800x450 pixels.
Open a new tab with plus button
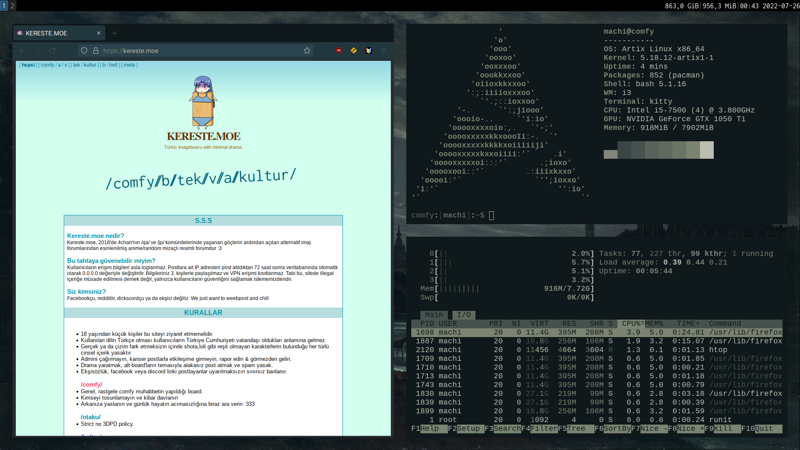pyautogui.click(x=114, y=33)
